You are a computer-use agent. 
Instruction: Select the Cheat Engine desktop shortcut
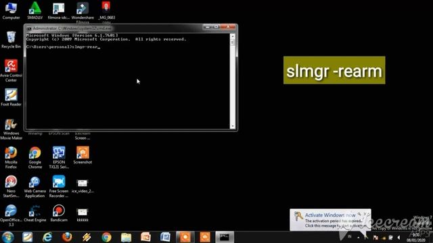35,213
